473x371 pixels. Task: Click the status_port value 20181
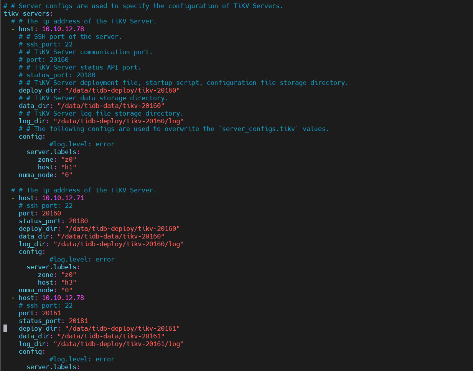(x=78, y=321)
